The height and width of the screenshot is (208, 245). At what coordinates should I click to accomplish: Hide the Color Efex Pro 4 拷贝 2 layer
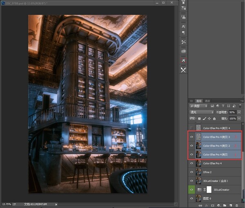(x=192, y=145)
